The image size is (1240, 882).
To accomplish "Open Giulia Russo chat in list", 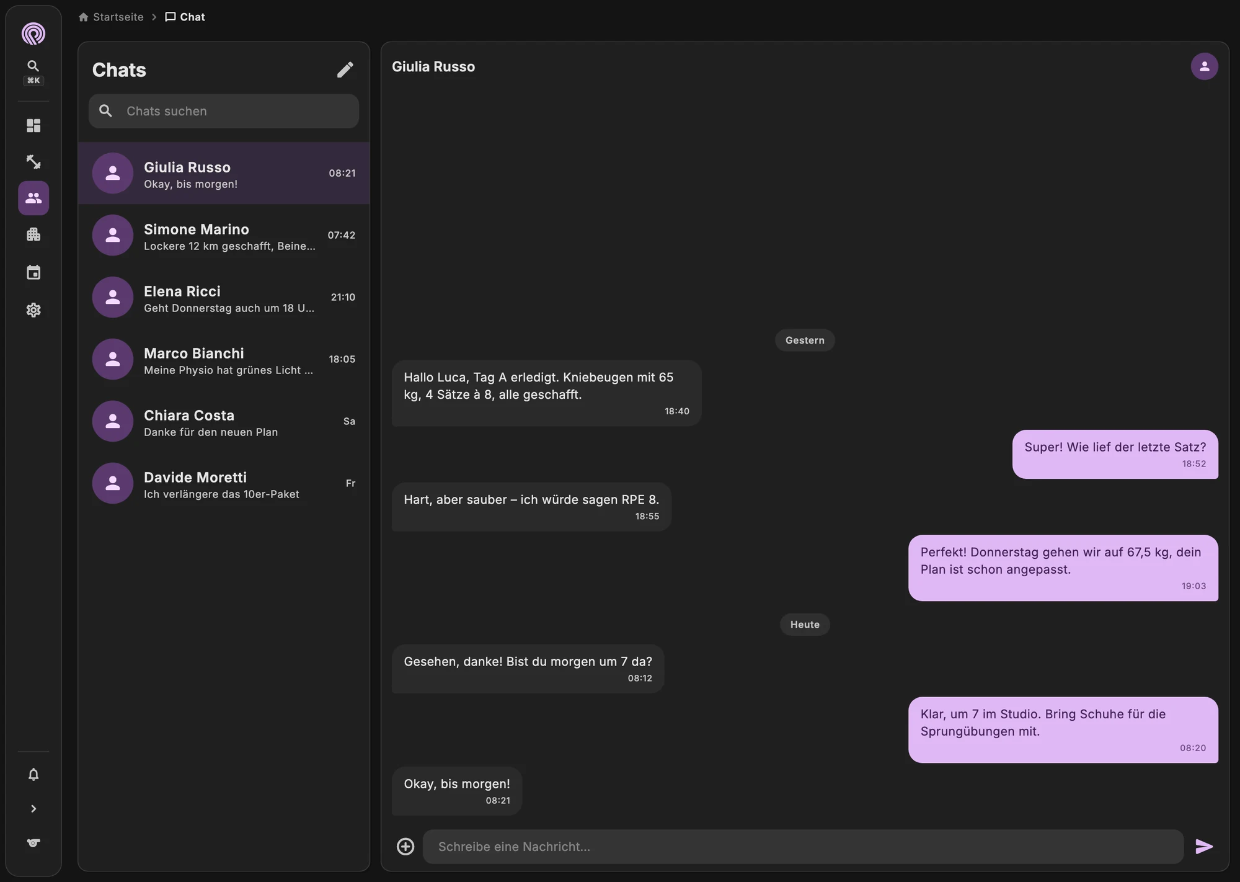I will tap(224, 173).
